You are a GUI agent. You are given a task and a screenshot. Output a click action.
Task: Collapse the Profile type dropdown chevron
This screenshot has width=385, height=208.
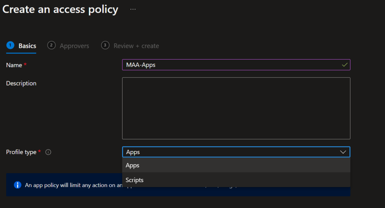(x=343, y=152)
